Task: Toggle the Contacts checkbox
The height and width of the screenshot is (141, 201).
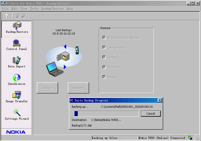Action: (104, 57)
